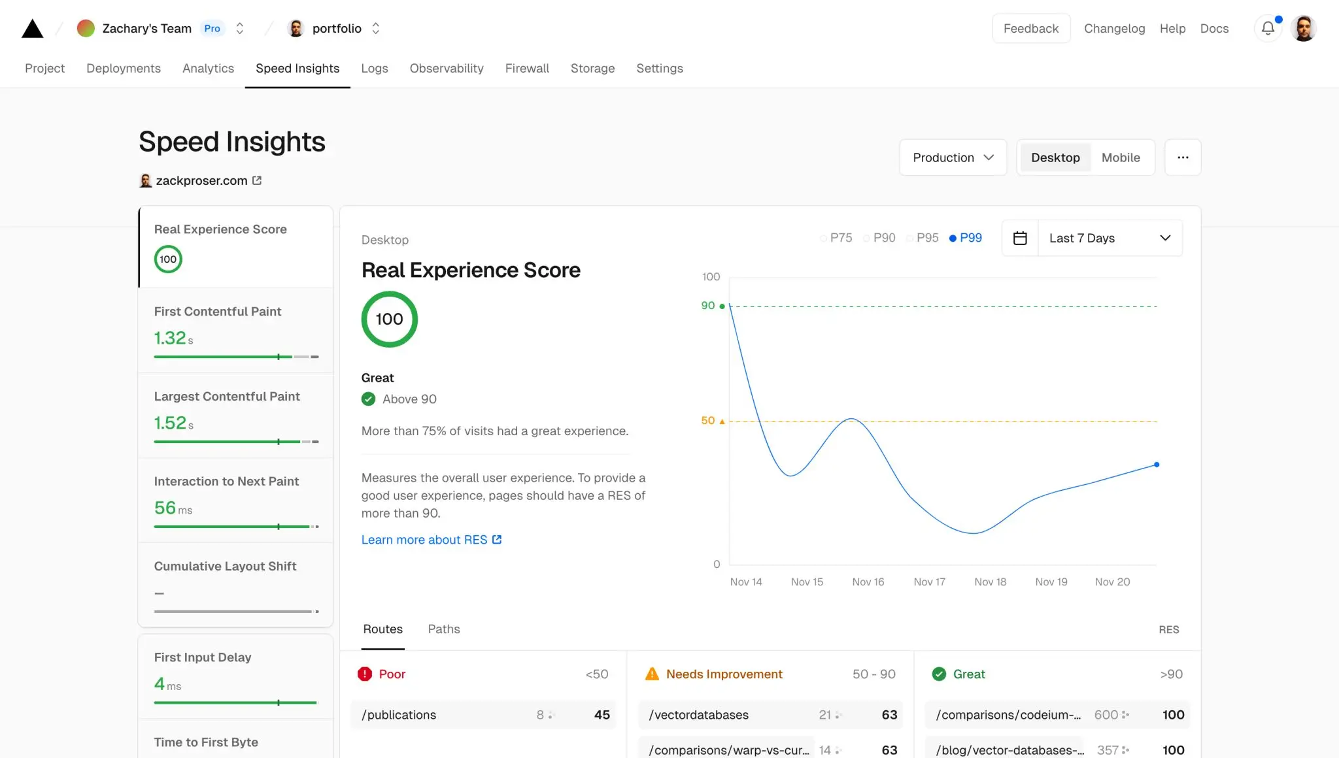Select the /publications route row
The width and height of the screenshot is (1339, 758).
[x=484, y=715]
